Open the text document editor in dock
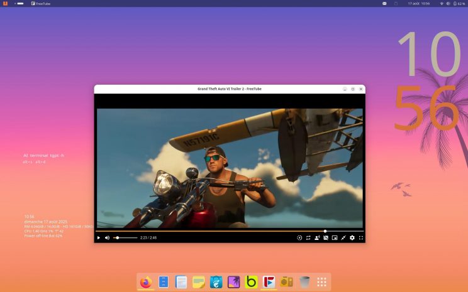The width and height of the screenshot is (468, 292). tap(181, 282)
